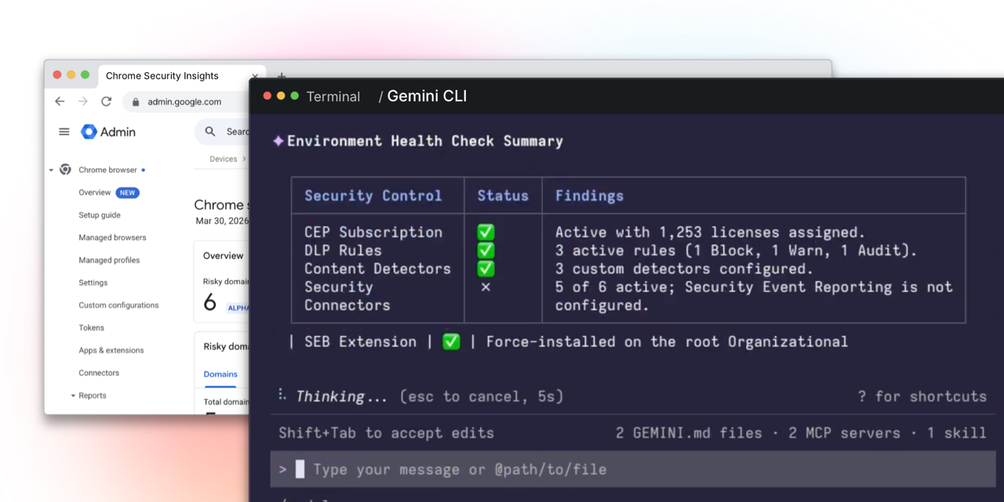Click the 'Thinking... (esc to cancel, 5s)' status
The height and width of the screenshot is (502, 1004).
click(x=430, y=396)
